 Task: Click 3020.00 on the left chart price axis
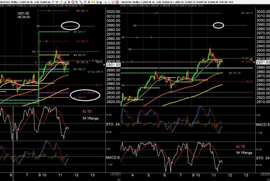[113, 12]
